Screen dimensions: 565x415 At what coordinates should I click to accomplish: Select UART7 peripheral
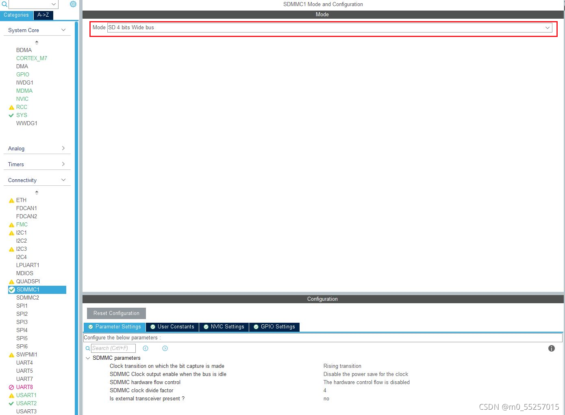24,379
